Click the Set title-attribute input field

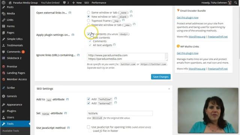(x=120, y=113)
